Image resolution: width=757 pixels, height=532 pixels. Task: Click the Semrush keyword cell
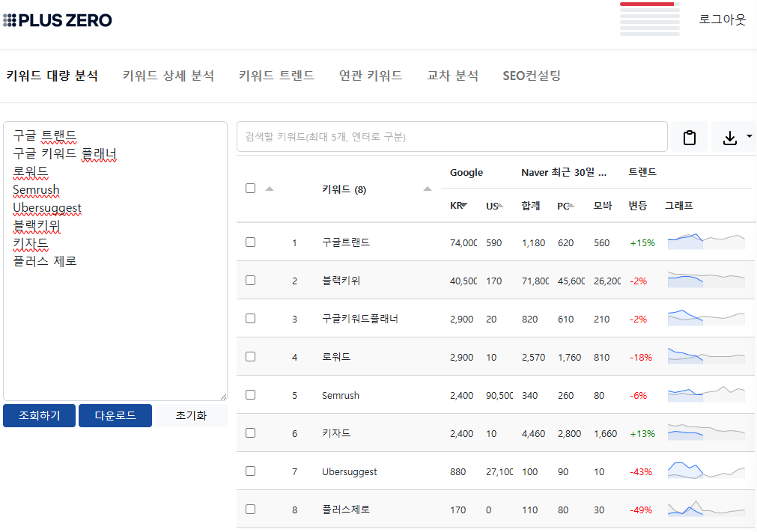(x=341, y=395)
